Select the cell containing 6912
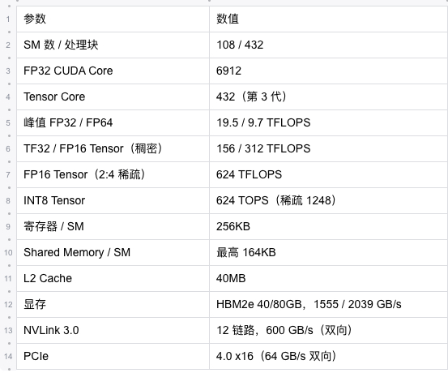The width and height of the screenshot is (448, 373). tap(329, 71)
